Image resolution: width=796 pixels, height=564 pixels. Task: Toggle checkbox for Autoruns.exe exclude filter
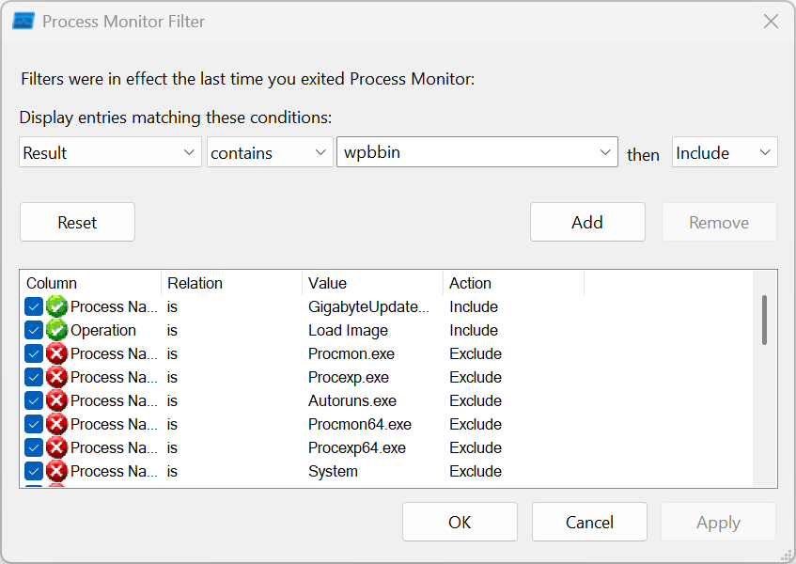(x=34, y=400)
